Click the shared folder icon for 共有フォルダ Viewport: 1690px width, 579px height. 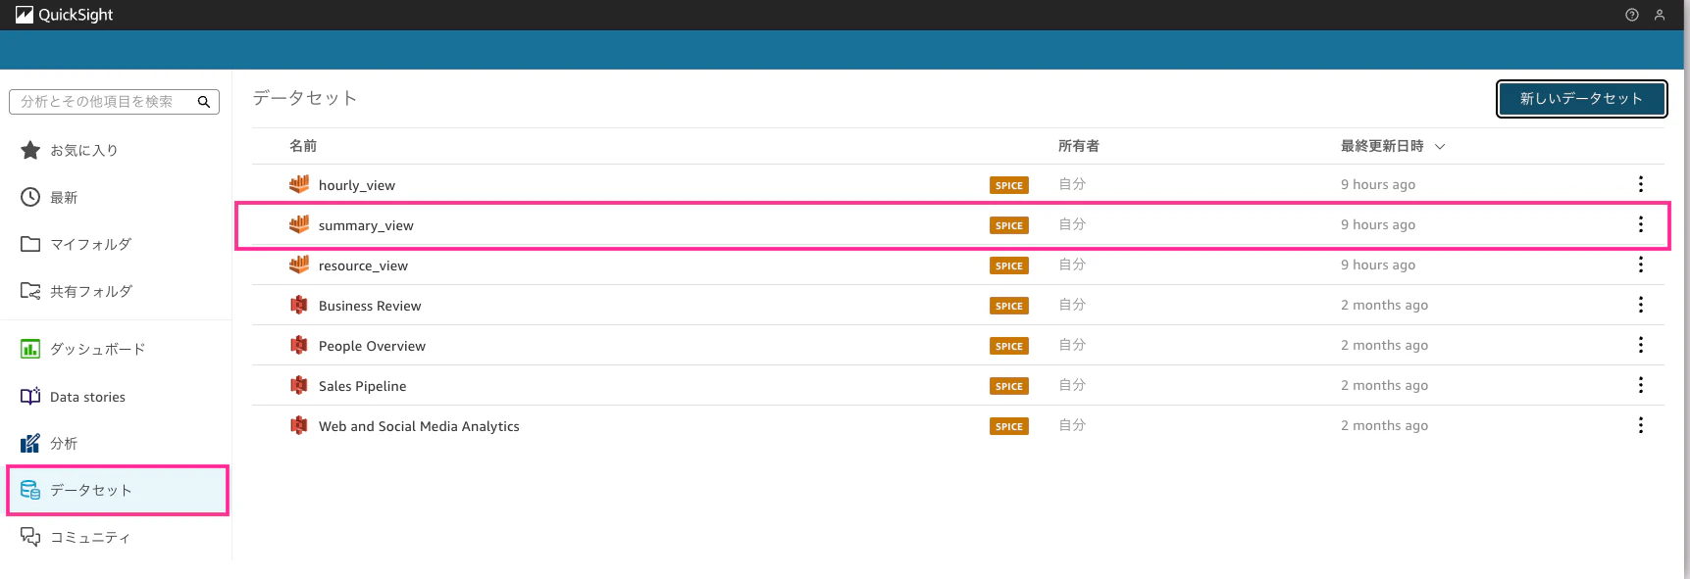point(30,291)
